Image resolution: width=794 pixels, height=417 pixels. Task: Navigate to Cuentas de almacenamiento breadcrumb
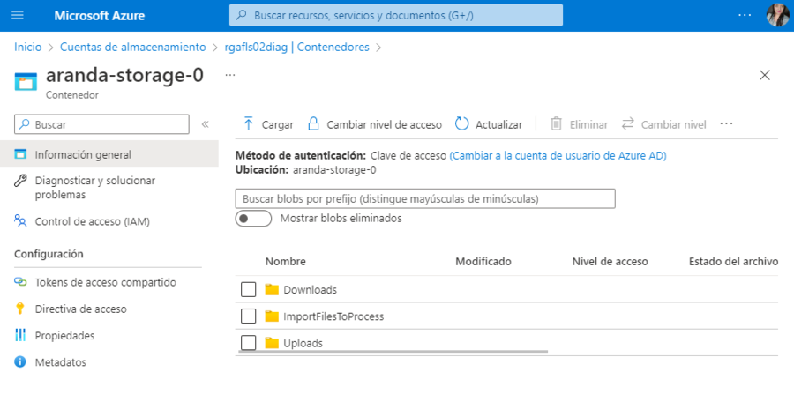[133, 47]
